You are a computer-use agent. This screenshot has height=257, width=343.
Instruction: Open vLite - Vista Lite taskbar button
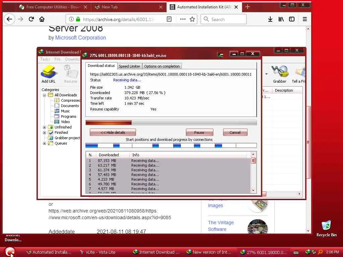tap(98, 252)
